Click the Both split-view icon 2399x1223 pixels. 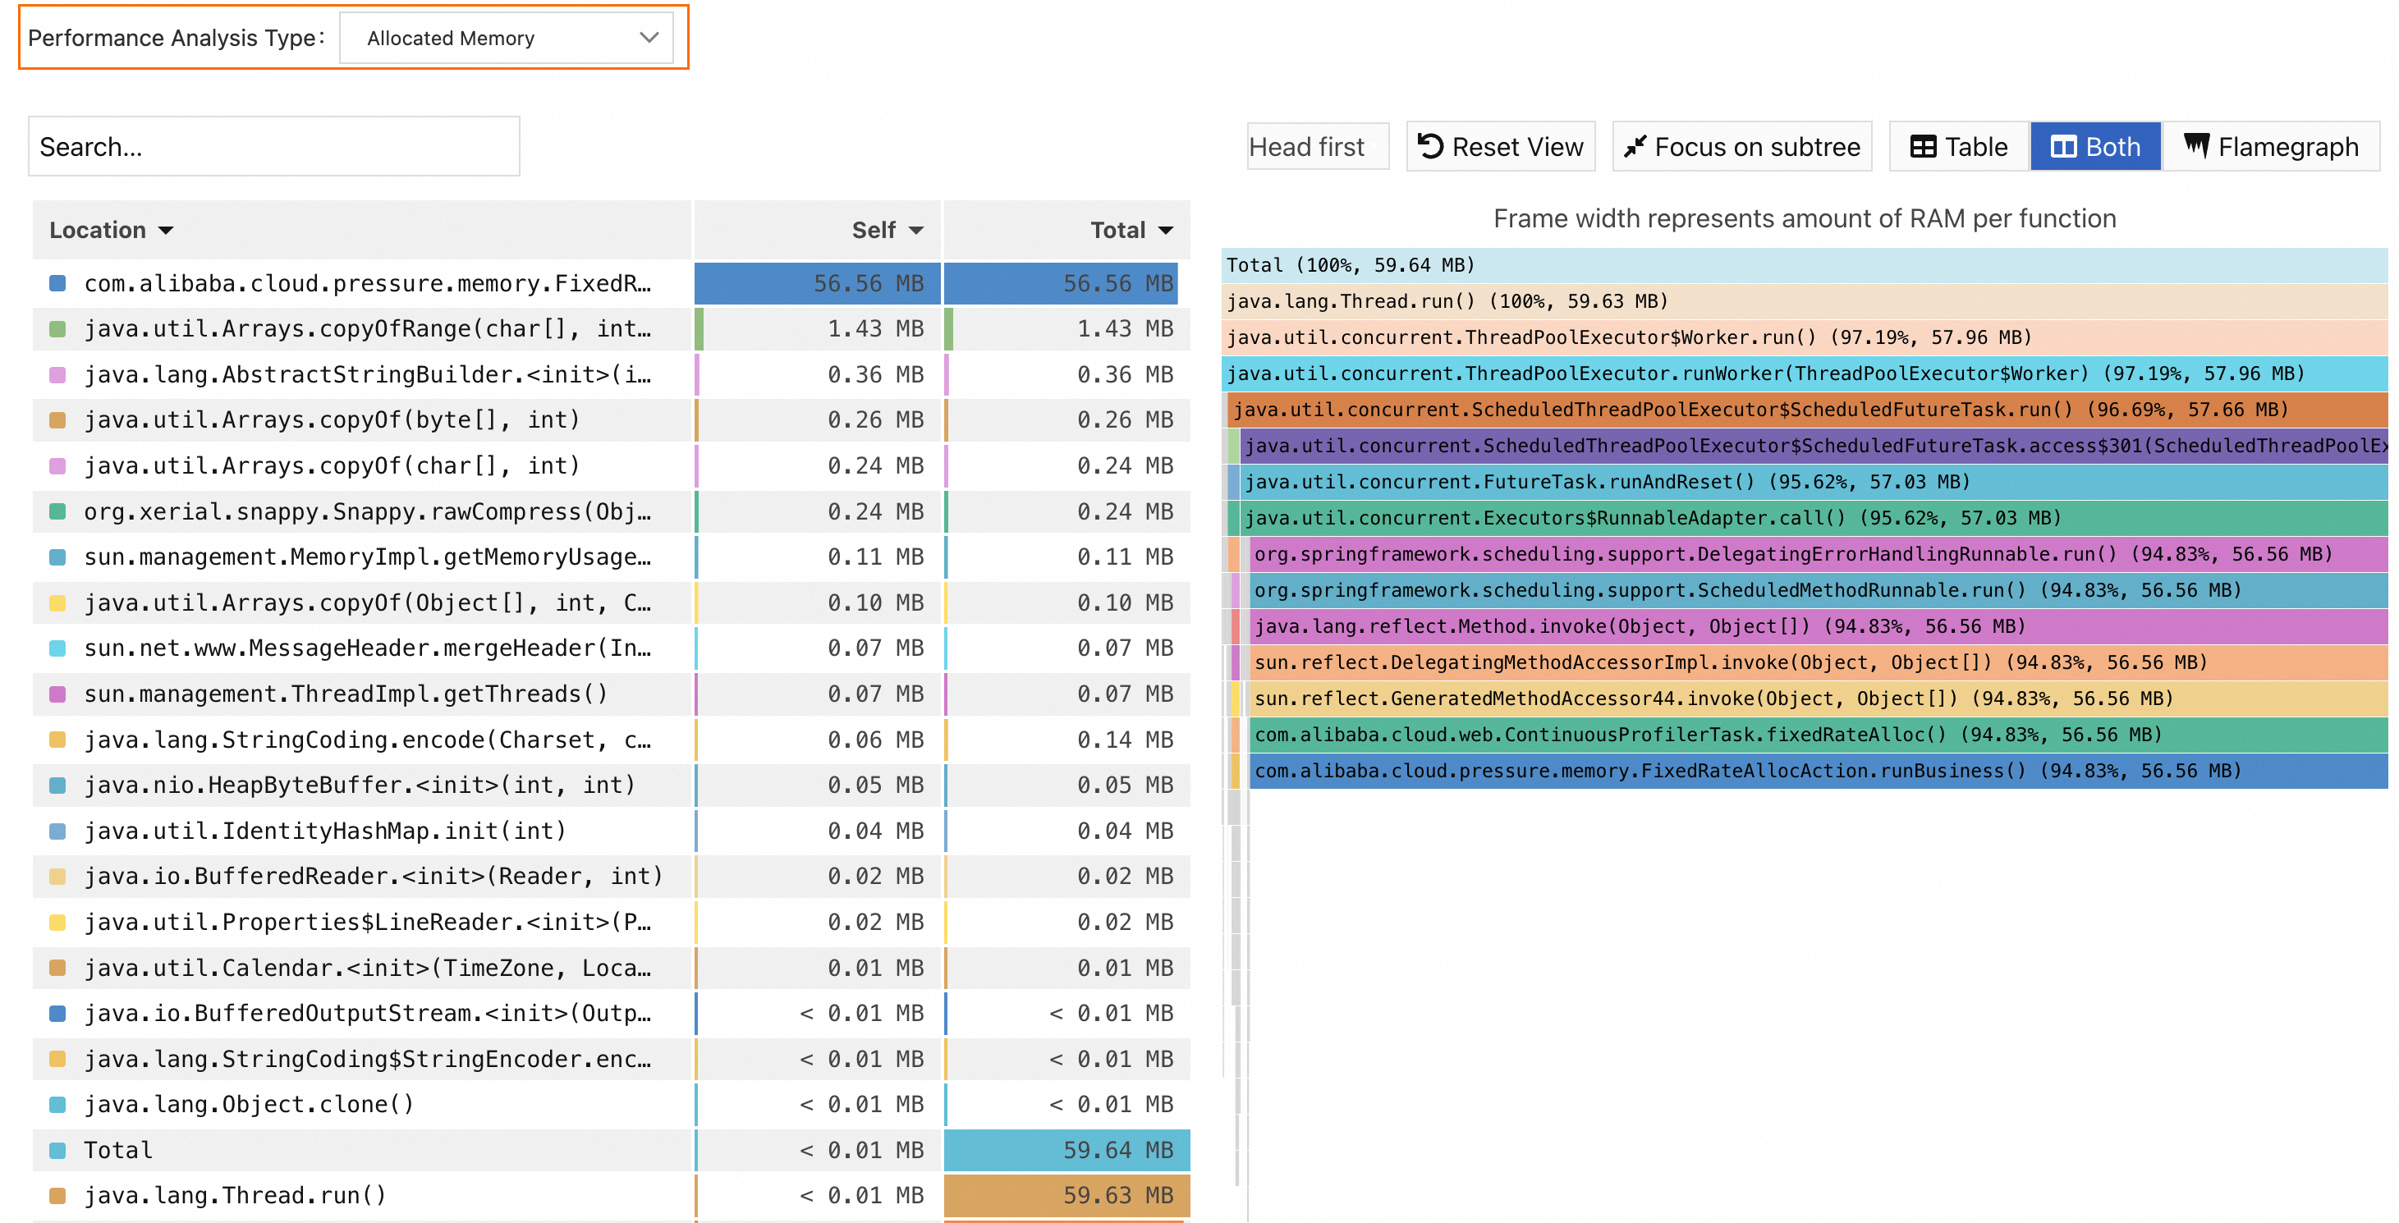tap(2063, 146)
